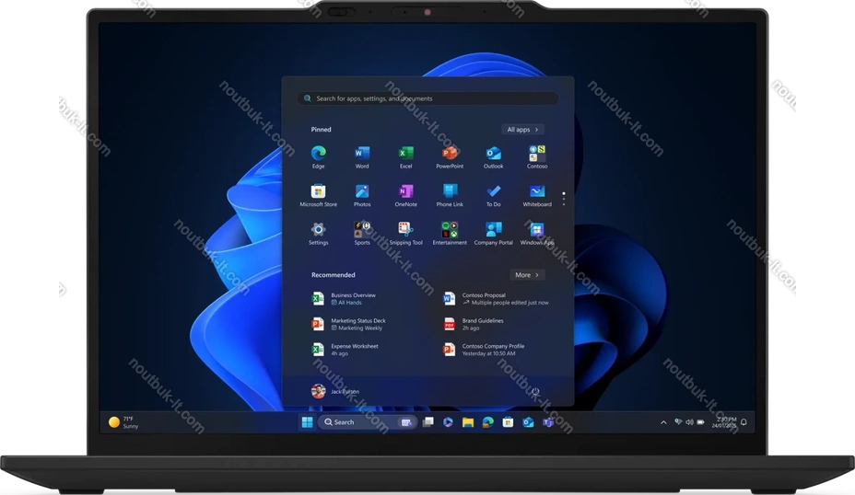Open the PowerPoint pinned app
855x495 pixels.
click(x=450, y=154)
